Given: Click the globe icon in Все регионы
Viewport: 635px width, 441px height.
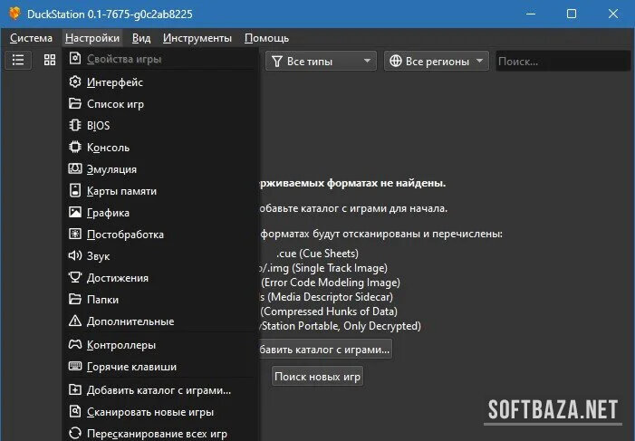Looking at the screenshot, I should [x=396, y=62].
